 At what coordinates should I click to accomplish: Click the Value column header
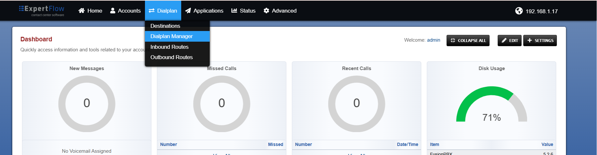click(x=547, y=144)
